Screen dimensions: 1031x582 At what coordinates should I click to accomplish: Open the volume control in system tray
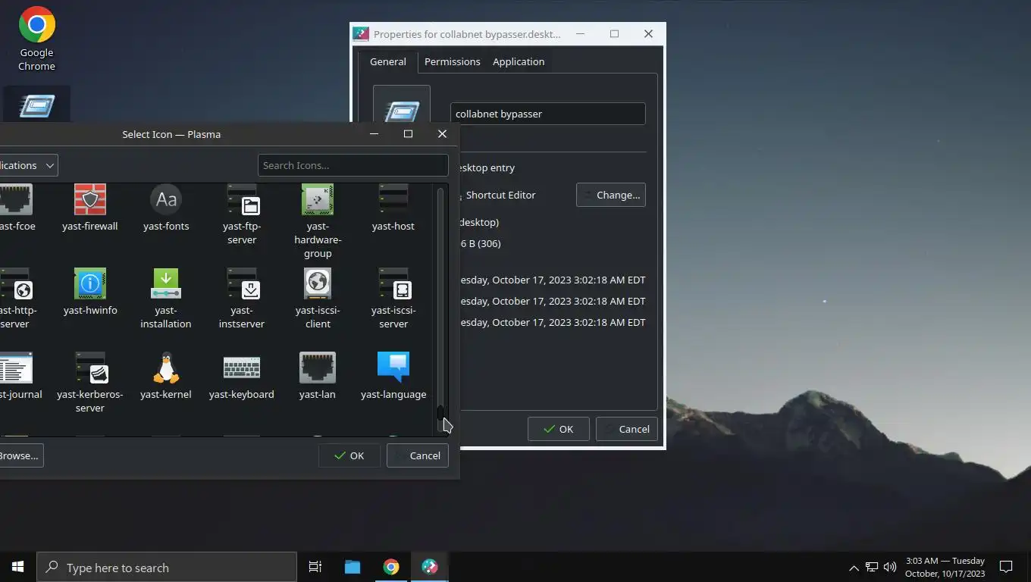890,567
